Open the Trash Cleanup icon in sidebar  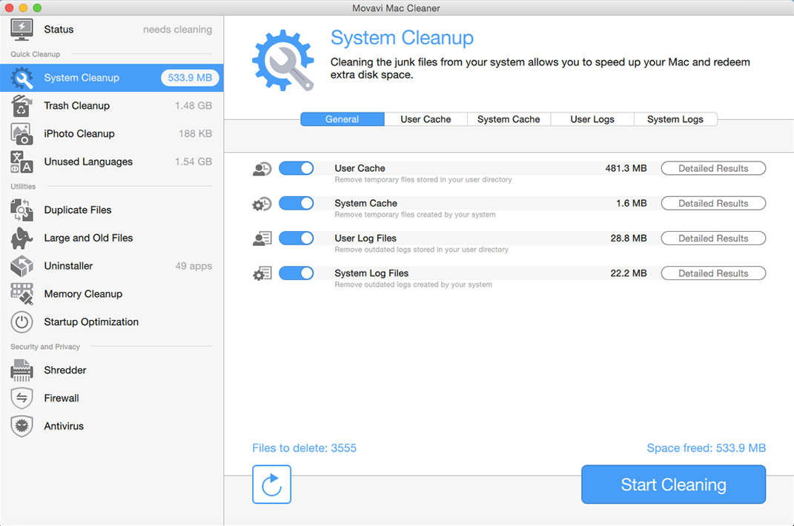pos(21,106)
